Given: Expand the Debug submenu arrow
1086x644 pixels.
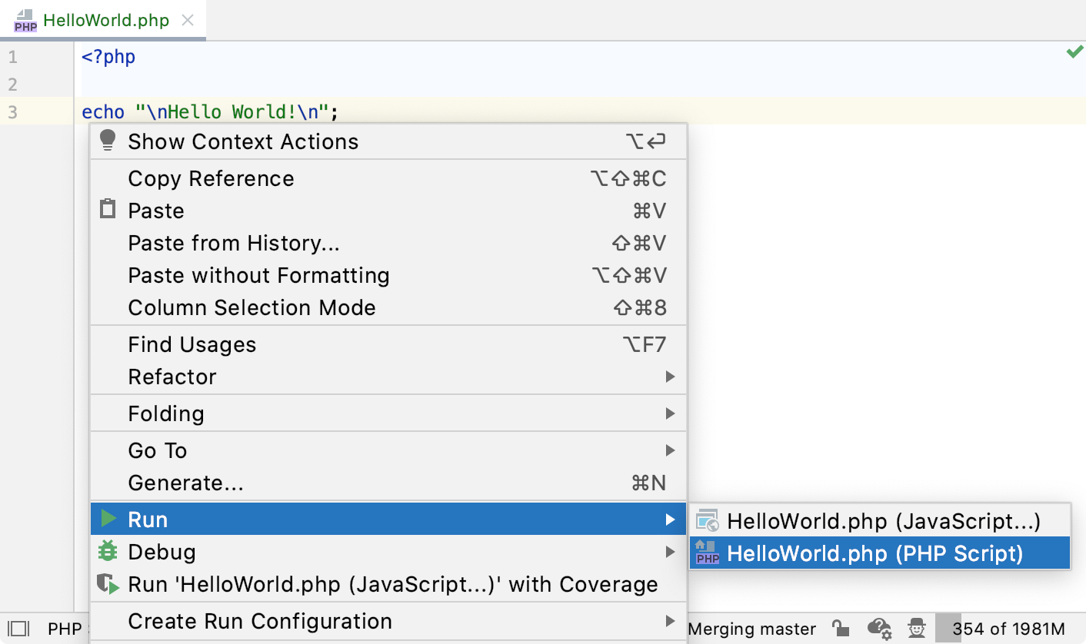Looking at the screenshot, I should click(671, 552).
